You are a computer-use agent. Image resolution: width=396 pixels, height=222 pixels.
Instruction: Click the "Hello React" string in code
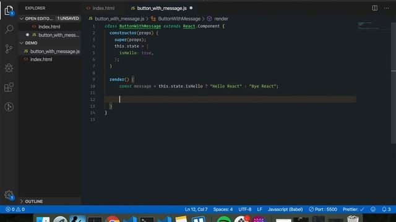point(226,86)
